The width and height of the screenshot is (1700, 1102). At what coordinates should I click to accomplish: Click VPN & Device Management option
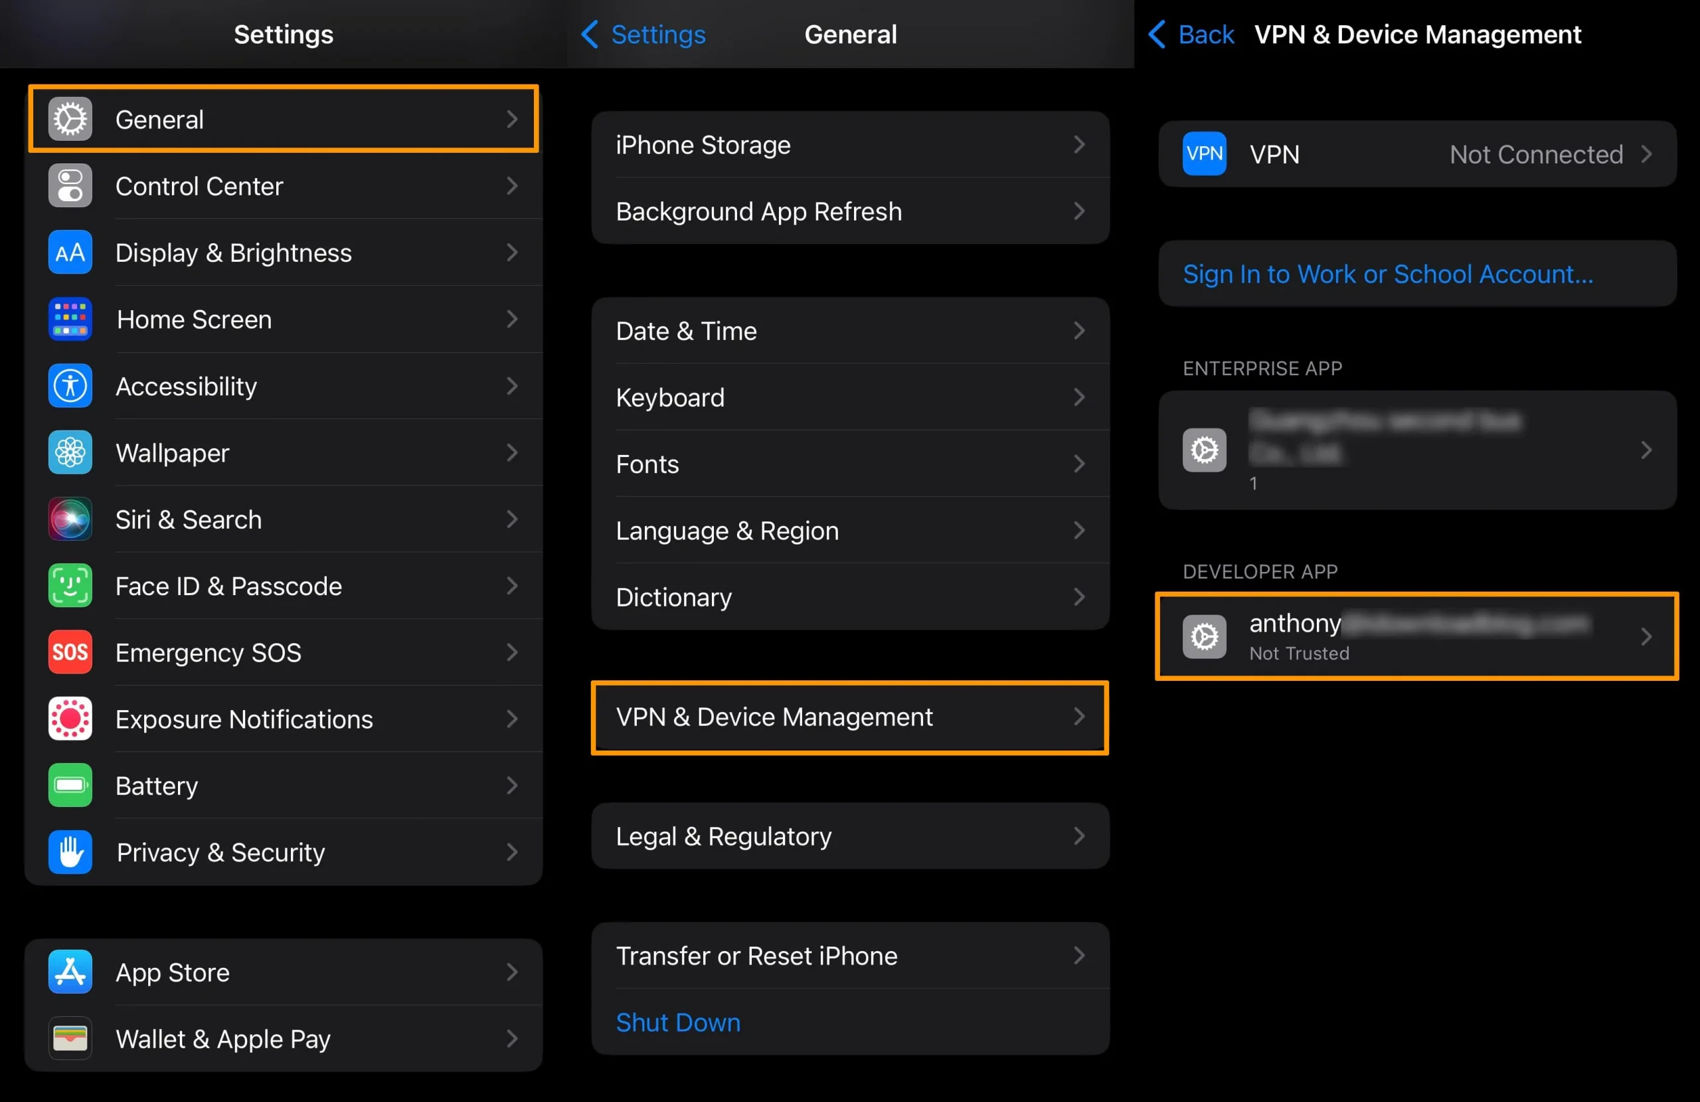(x=846, y=717)
